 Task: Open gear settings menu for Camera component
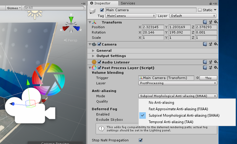click(x=216, y=44)
